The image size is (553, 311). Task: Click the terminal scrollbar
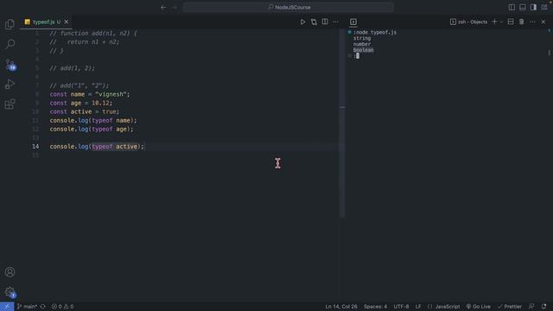(x=550, y=53)
